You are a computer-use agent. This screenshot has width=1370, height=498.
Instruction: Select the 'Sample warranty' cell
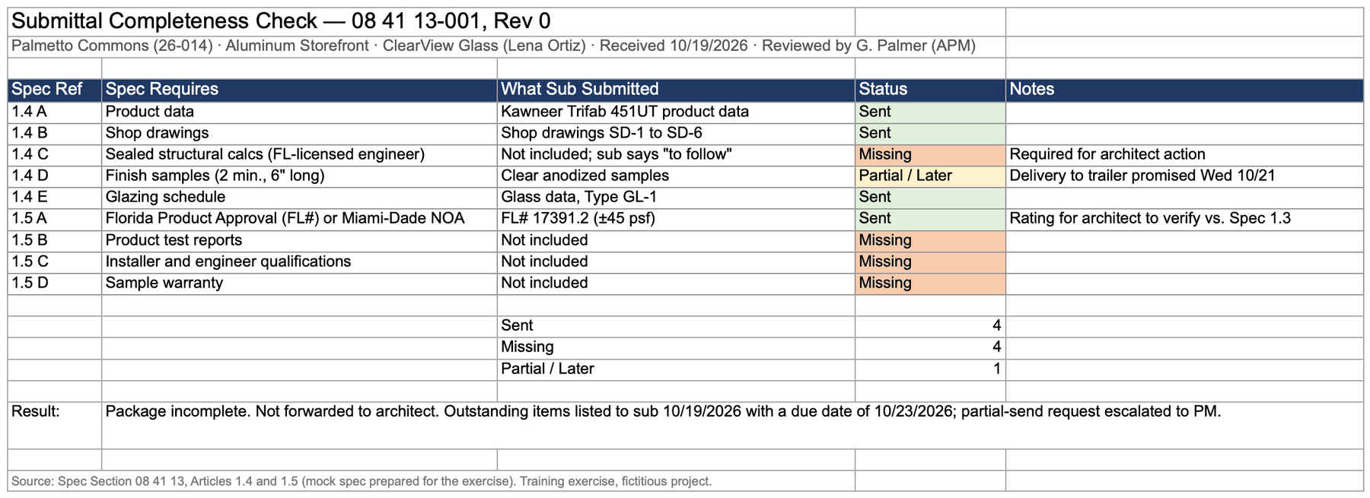tap(299, 283)
